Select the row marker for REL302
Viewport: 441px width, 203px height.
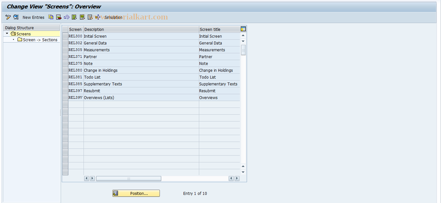coord(65,43)
